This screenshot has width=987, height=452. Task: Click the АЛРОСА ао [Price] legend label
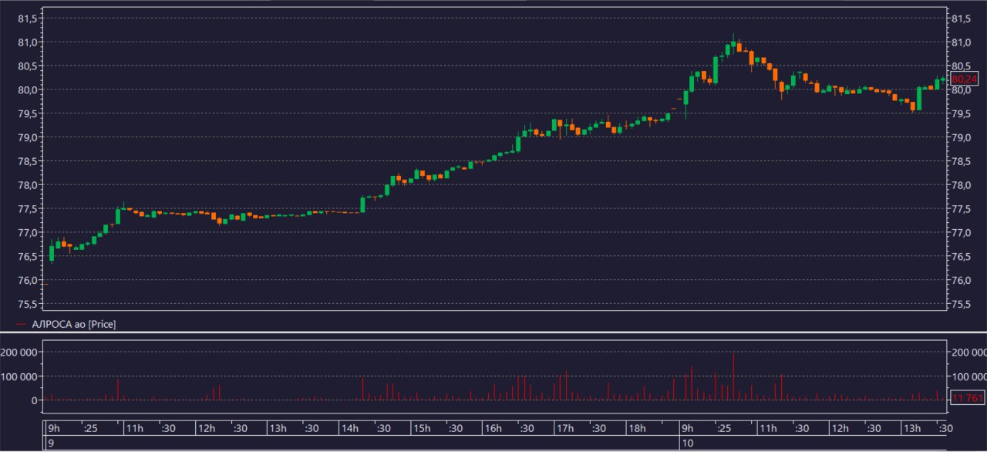pos(74,325)
